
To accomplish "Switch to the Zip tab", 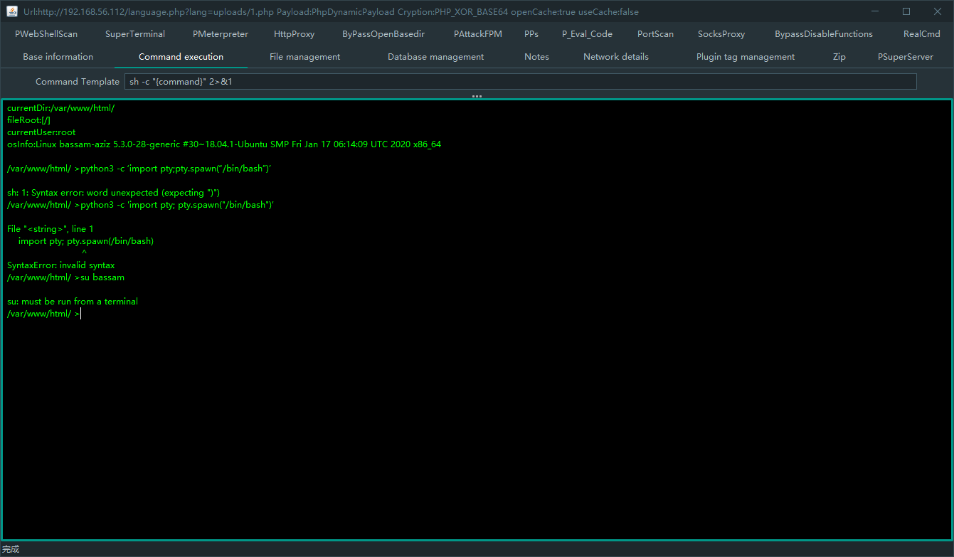I will (839, 56).
